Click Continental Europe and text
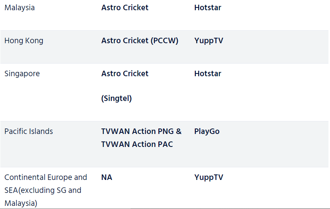The image size is (330, 209). (46, 178)
